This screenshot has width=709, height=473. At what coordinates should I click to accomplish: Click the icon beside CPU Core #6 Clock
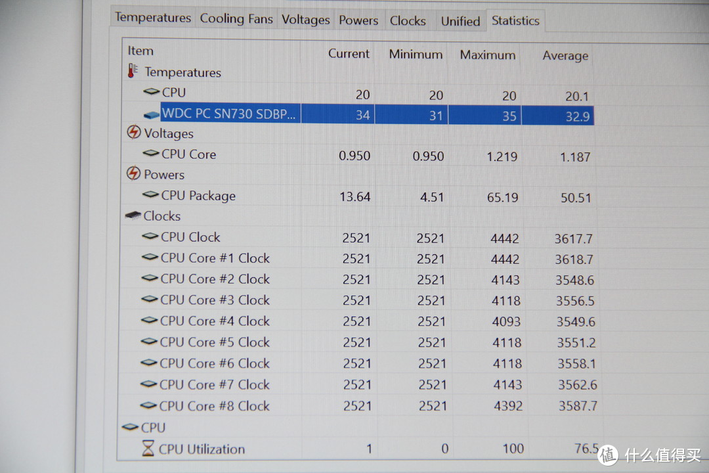click(x=149, y=363)
